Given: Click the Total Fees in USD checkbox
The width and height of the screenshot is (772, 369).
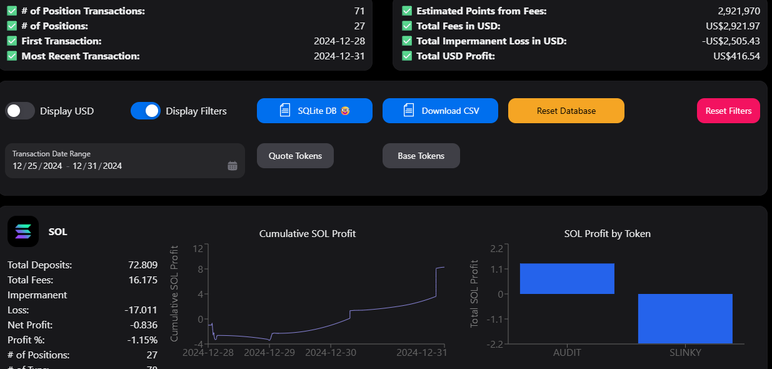Looking at the screenshot, I should pyautogui.click(x=407, y=26).
